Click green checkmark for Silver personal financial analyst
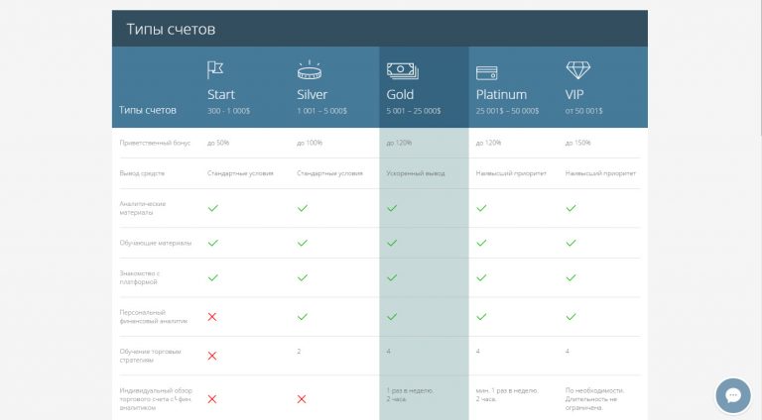The width and height of the screenshot is (762, 420). (303, 317)
